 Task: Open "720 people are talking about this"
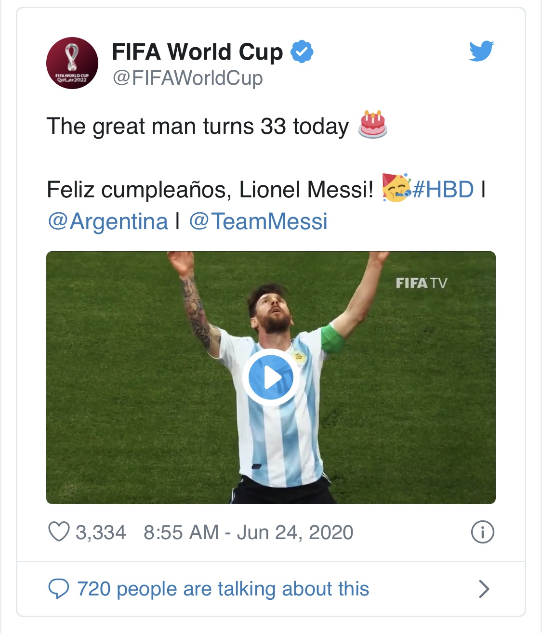coord(223,589)
